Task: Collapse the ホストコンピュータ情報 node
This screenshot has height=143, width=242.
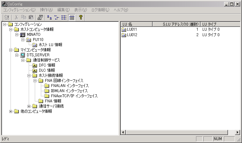Action: point(11,29)
